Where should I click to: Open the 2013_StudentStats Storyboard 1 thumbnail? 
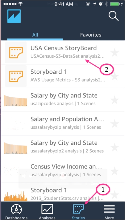coord(16,196)
